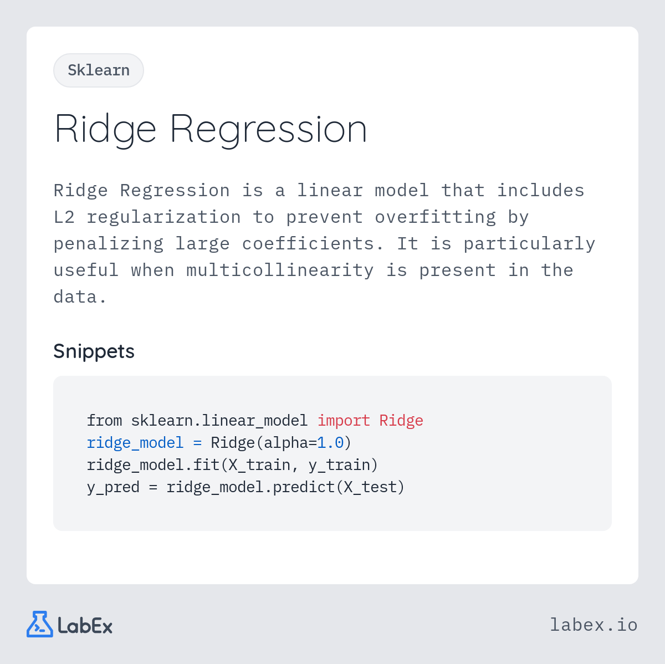Click the L2 regularization phrase
The height and width of the screenshot is (664, 665).
(x=147, y=217)
